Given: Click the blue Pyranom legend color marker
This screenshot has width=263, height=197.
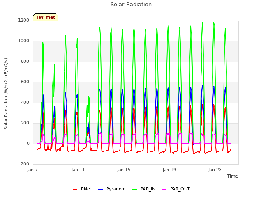Looking at the screenshot, I should click(x=100, y=190).
